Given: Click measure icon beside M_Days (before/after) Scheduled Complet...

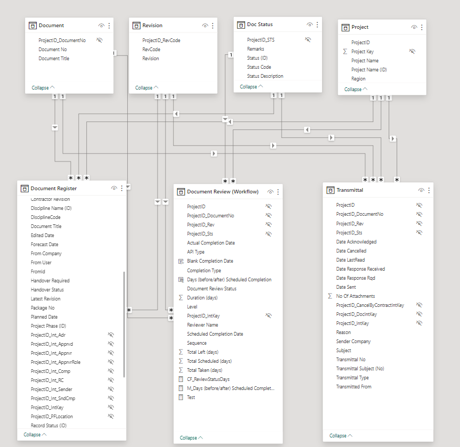Looking at the screenshot, I should [x=180, y=388].
